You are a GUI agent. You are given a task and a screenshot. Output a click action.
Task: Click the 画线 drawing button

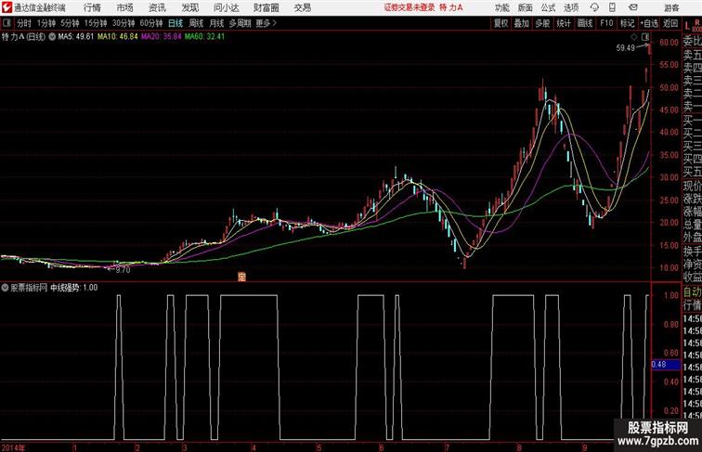click(585, 23)
